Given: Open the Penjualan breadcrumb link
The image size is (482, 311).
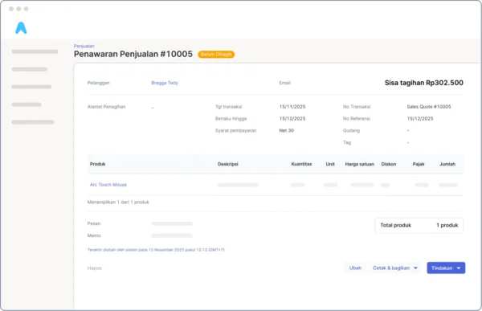Looking at the screenshot, I should [84, 46].
